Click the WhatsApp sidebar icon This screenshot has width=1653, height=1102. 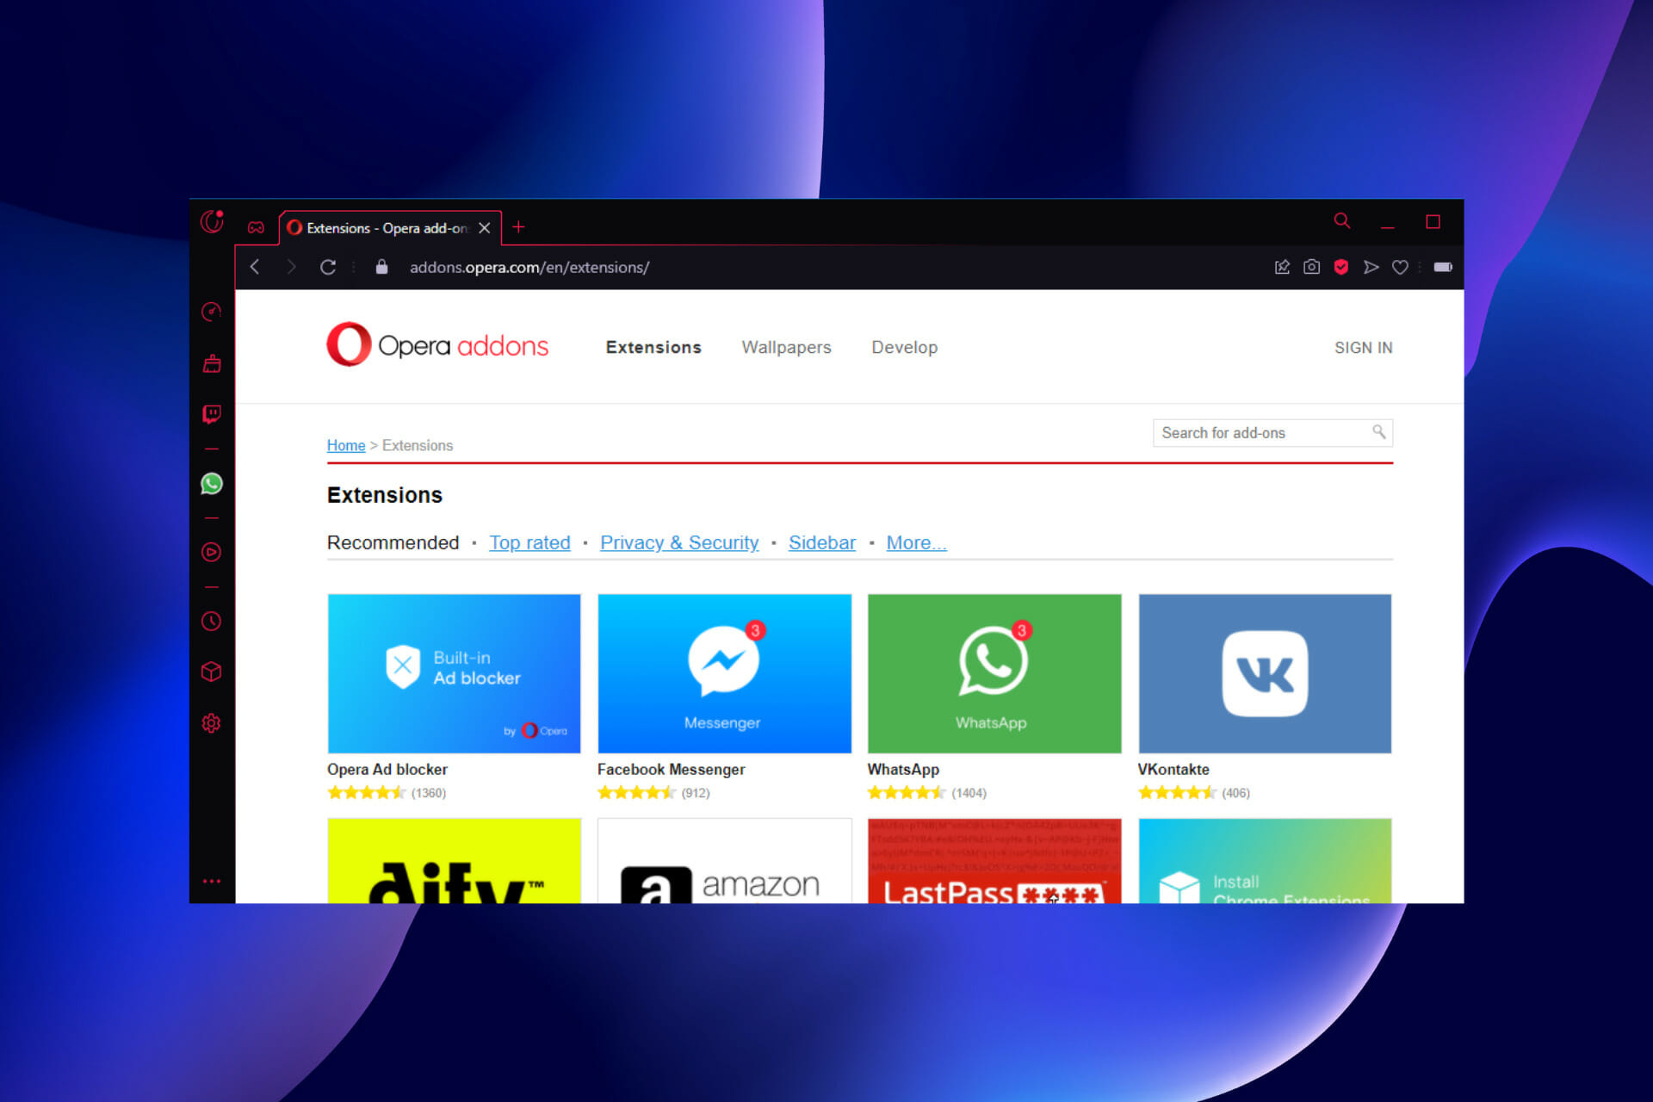tap(214, 482)
